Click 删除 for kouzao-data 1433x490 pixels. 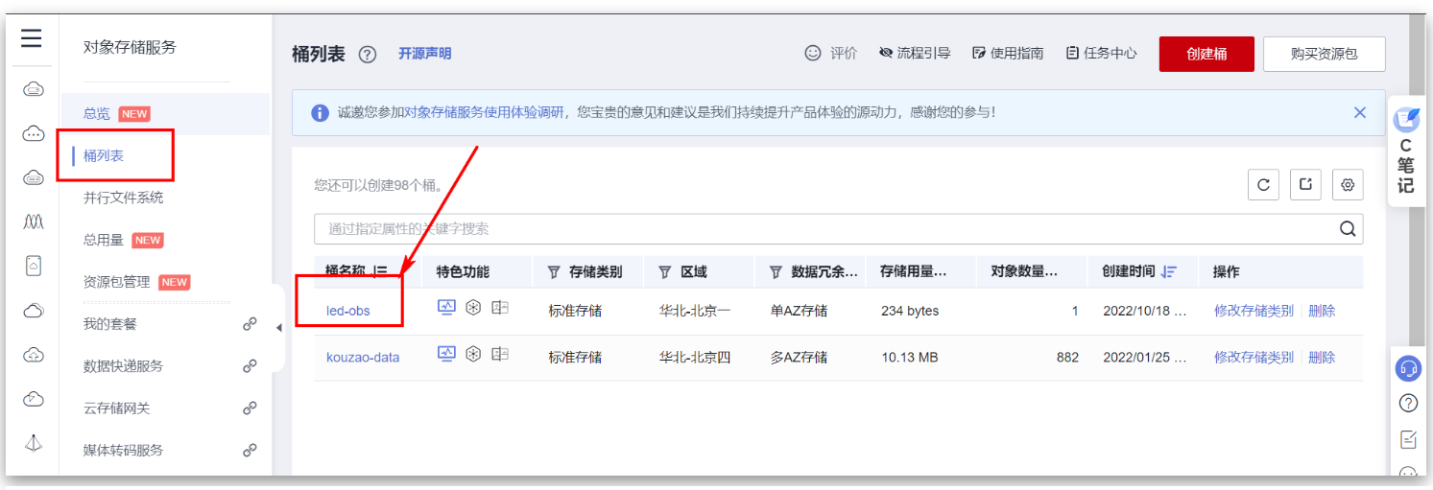tap(1322, 357)
